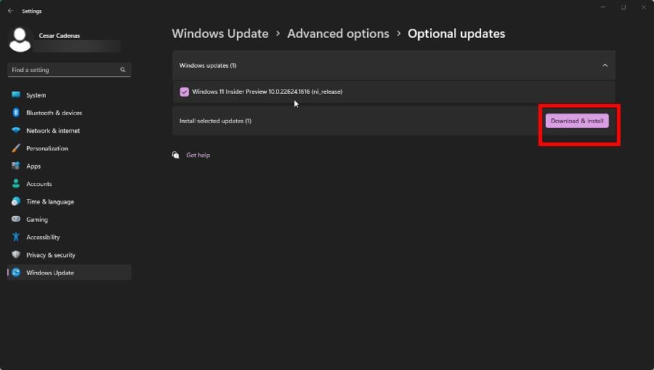
Task: Go to Windows Update breadcrumb
Action: [220, 33]
